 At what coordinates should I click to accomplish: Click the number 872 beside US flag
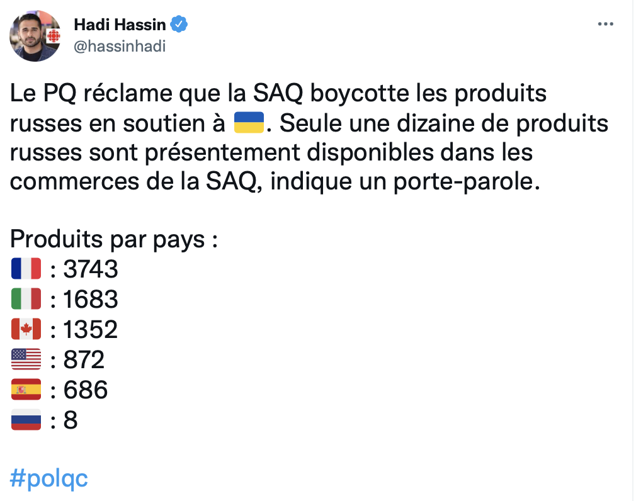coord(84,359)
